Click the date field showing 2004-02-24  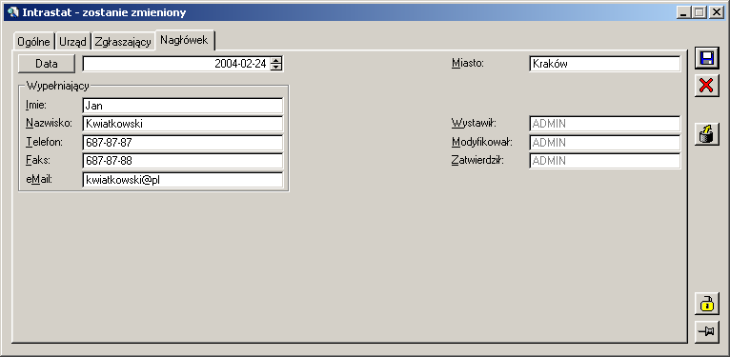coord(177,64)
